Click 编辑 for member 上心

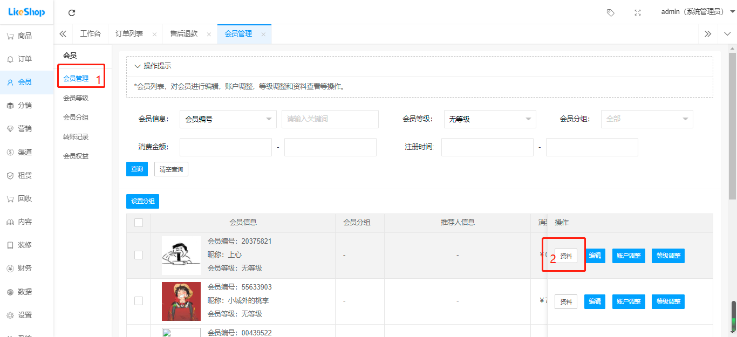point(595,256)
